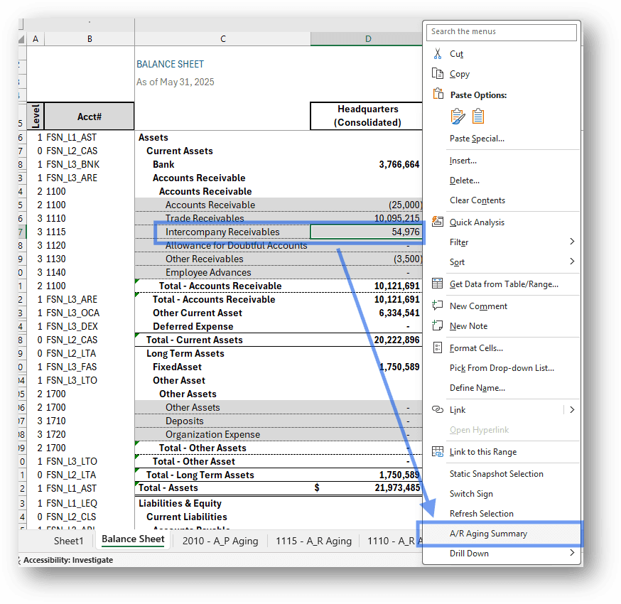Screen dimensions: 621x604
Task: Choose Static Snapshot Selection
Action: click(496, 474)
